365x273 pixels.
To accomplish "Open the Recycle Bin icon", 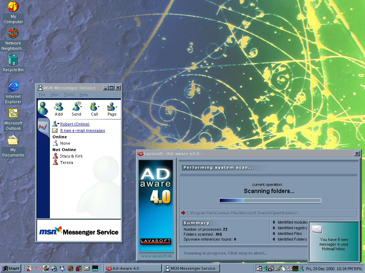I will click(13, 60).
